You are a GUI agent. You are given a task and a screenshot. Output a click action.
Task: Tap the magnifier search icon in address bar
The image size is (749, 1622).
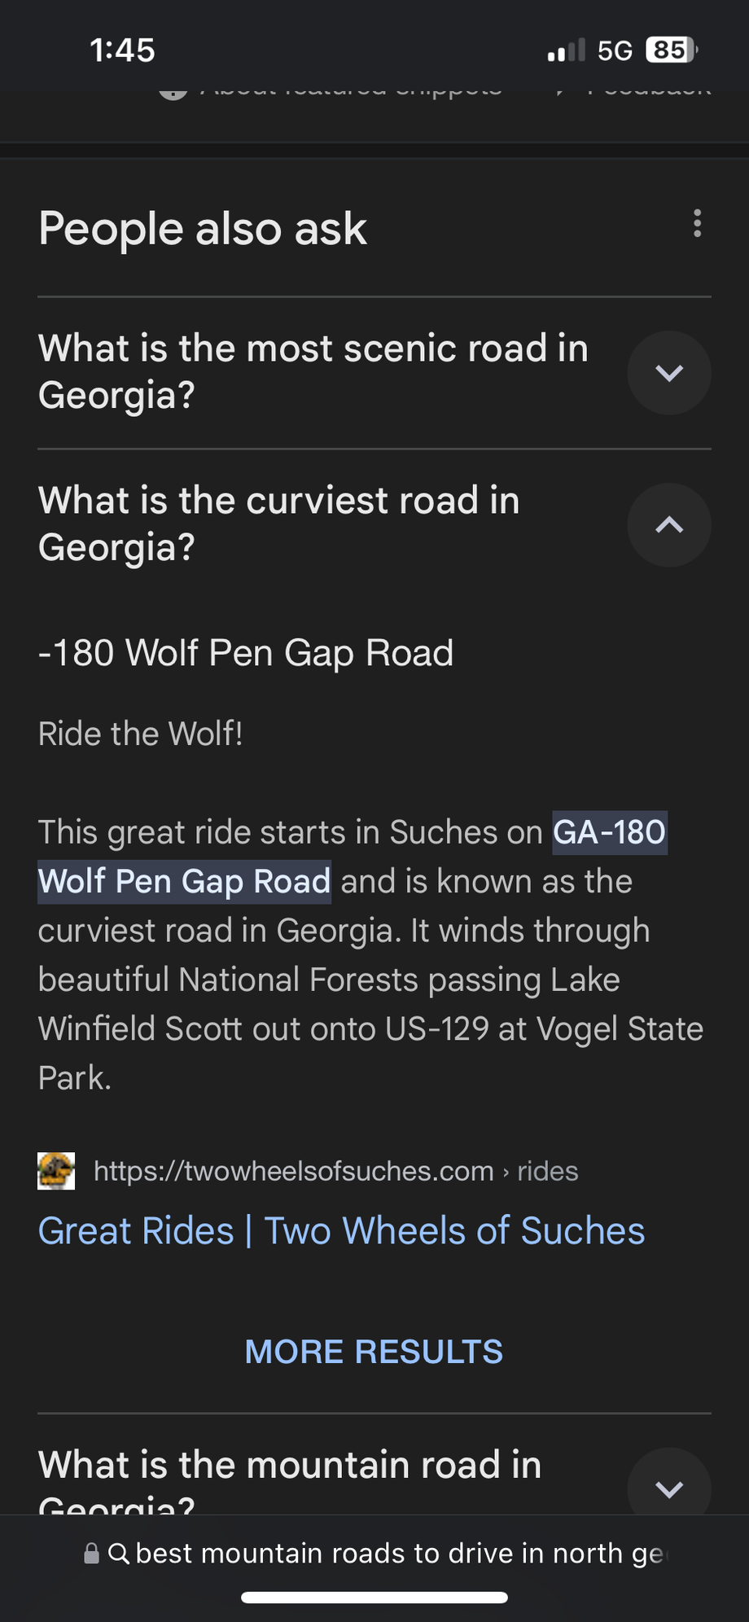pos(119,1554)
